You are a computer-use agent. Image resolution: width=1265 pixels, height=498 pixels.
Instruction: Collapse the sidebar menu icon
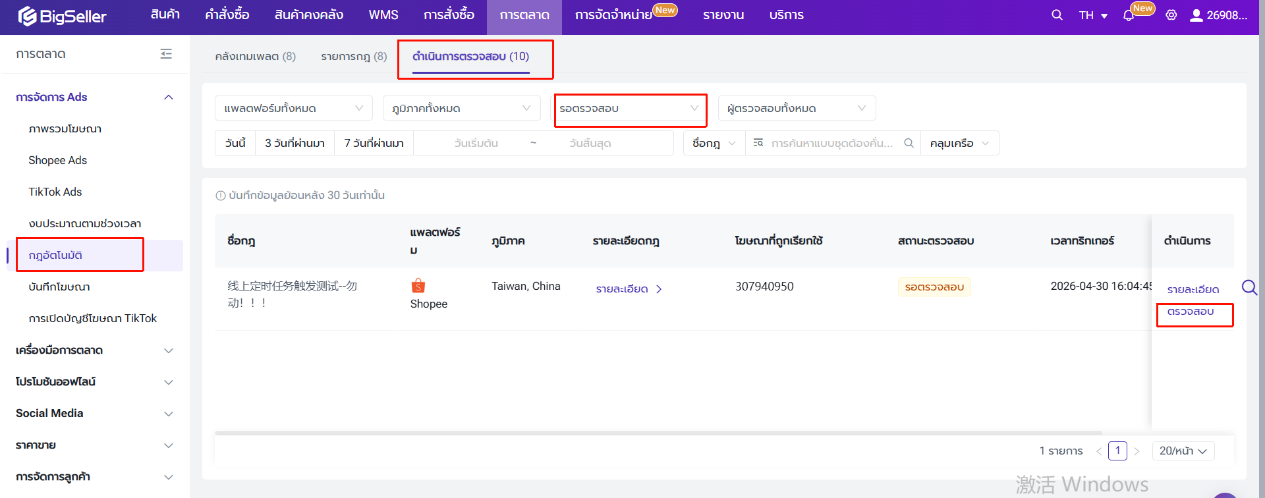point(166,54)
